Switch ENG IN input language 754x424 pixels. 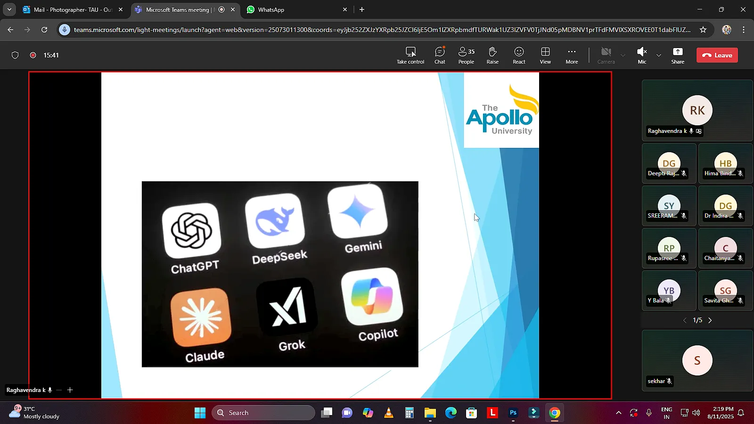click(666, 413)
